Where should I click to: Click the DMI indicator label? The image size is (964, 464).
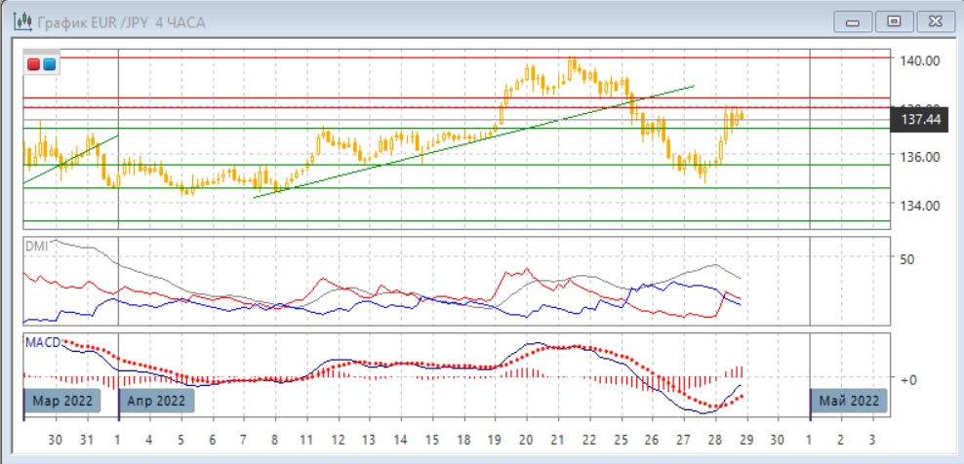point(36,246)
